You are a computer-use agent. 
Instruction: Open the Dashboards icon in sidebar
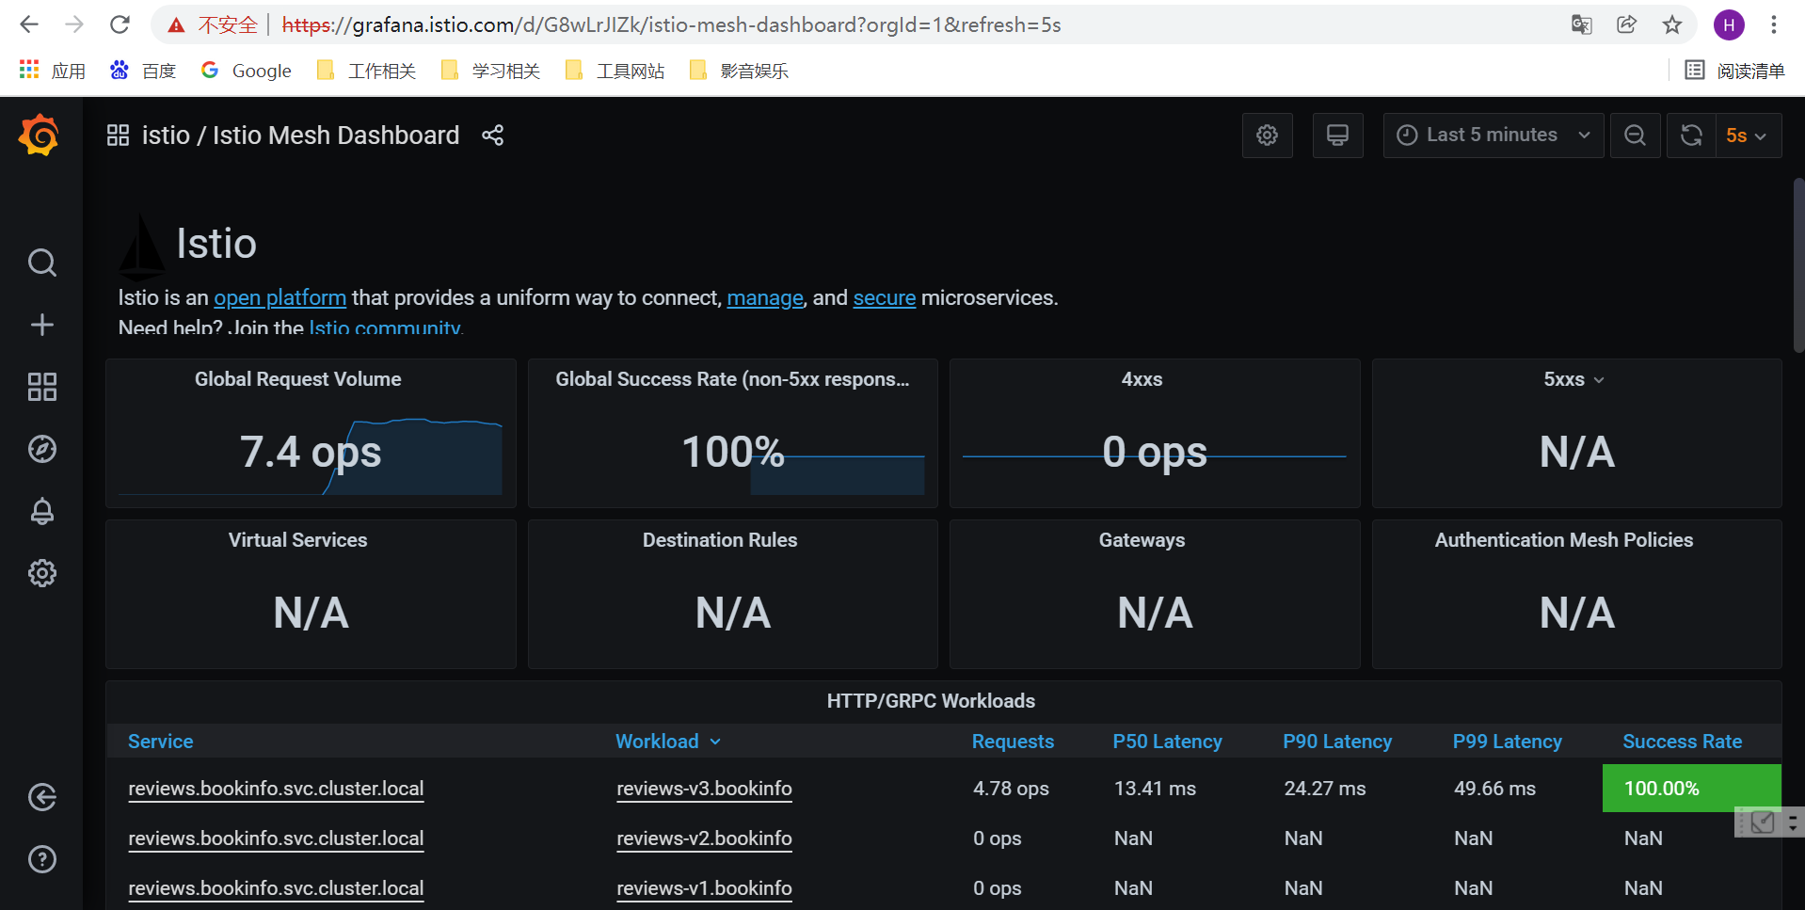[x=41, y=387]
